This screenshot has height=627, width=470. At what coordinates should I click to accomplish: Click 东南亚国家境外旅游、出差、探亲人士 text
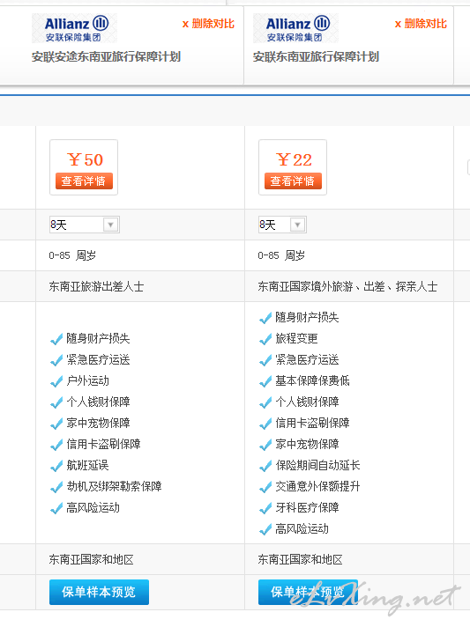(x=347, y=287)
